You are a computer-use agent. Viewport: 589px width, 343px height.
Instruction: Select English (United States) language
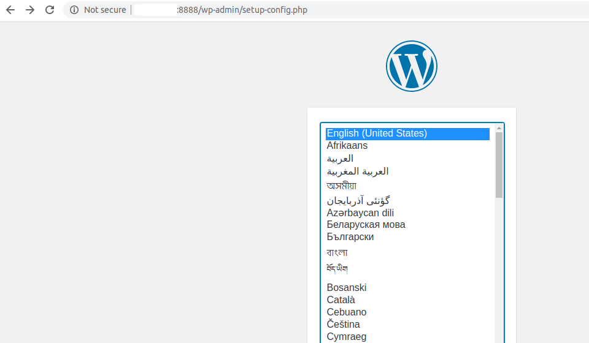coord(407,134)
